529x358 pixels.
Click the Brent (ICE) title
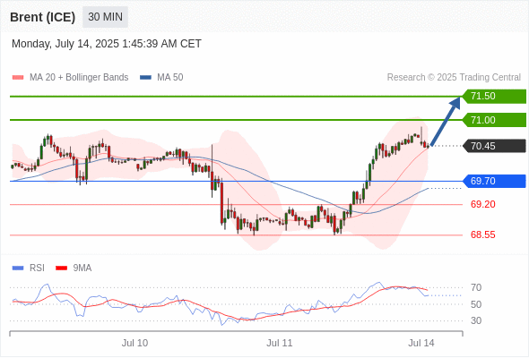coord(42,17)
